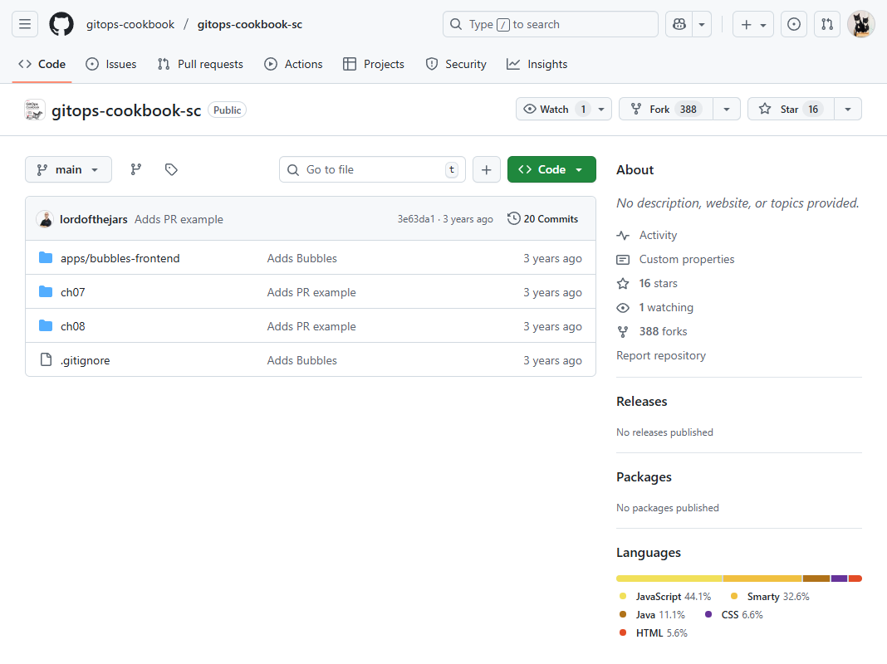
Task: Open the Security tab
Action: pyautogui.click(x=456, y=64)
